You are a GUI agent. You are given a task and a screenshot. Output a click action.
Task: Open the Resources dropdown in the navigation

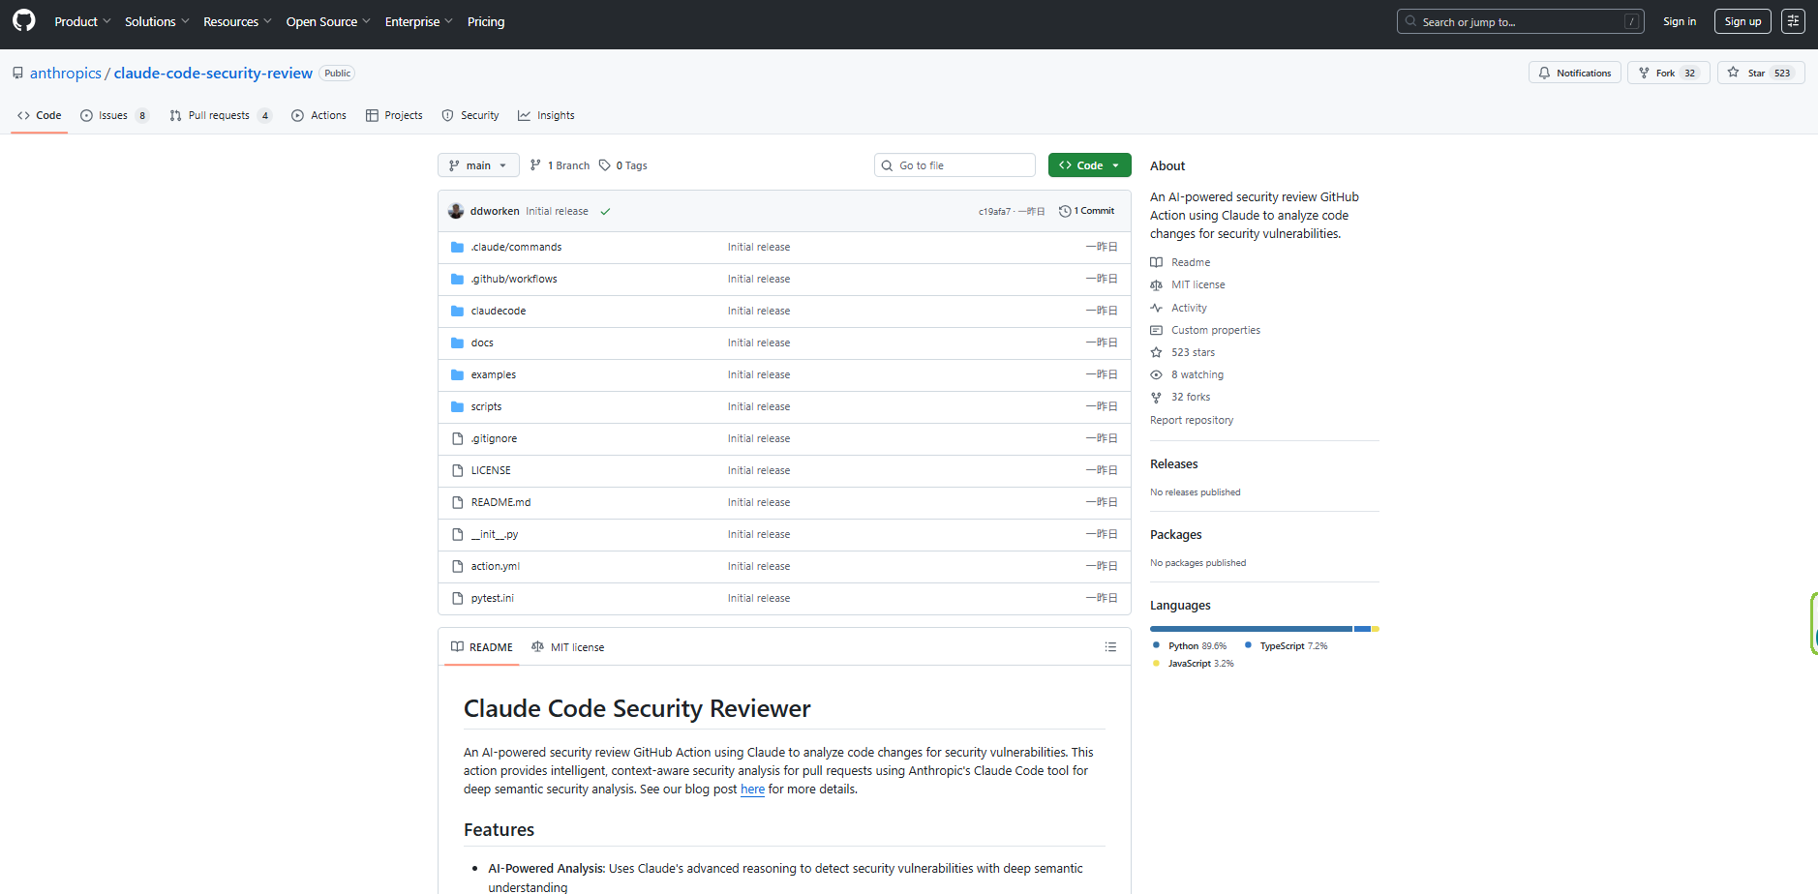pyautogui.click(x=235, y=20)
